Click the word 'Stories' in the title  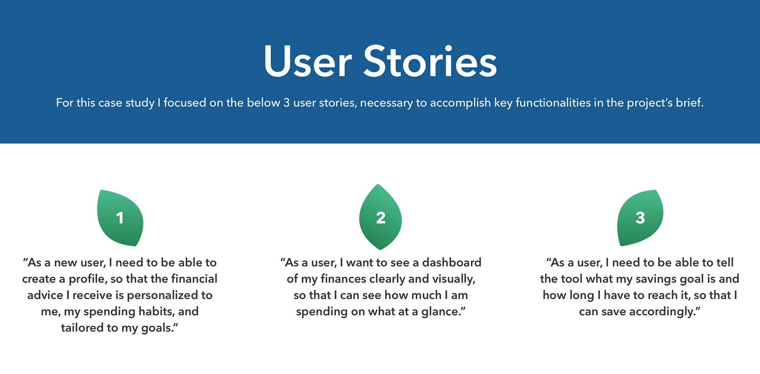click(430, 62)
